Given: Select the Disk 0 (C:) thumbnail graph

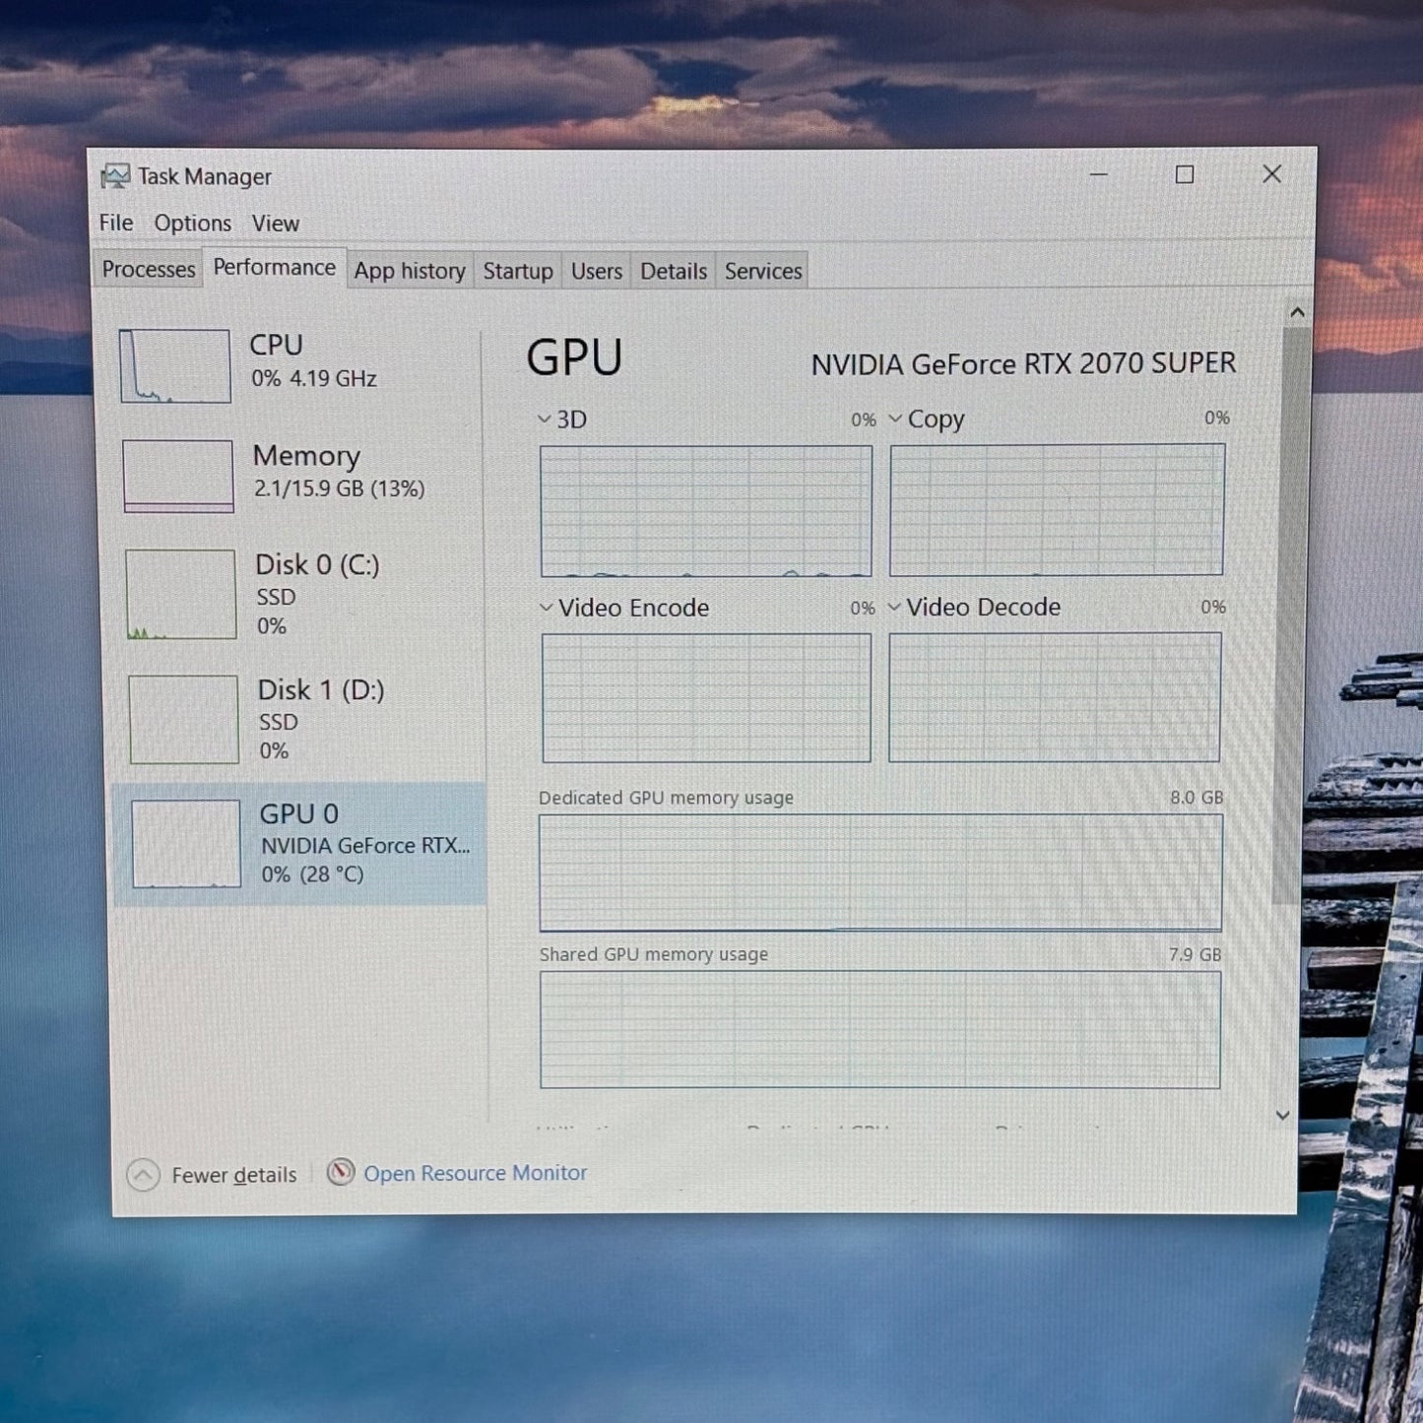Looking at the screenshot, I should pos(181,595).
